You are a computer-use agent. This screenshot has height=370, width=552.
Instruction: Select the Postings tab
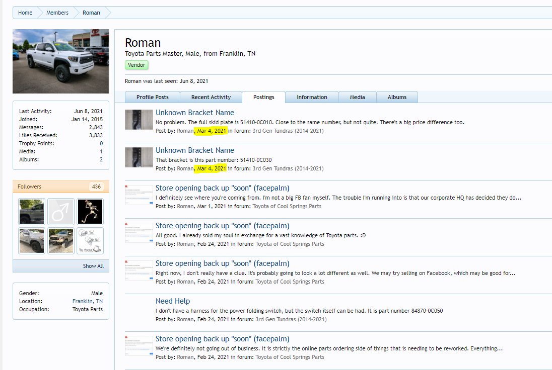(x=264, y=97)
